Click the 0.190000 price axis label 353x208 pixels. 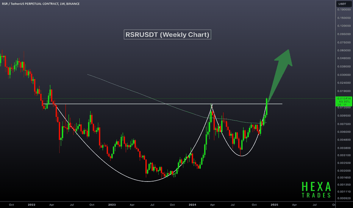pos(344,10)
